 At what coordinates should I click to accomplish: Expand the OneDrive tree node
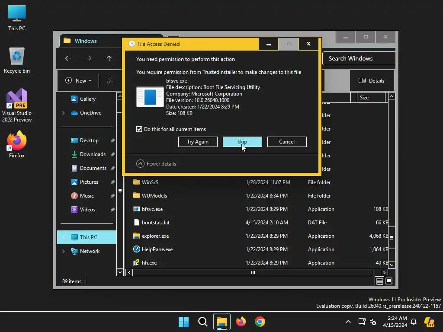pyautogui.click(x=63, y=113)
